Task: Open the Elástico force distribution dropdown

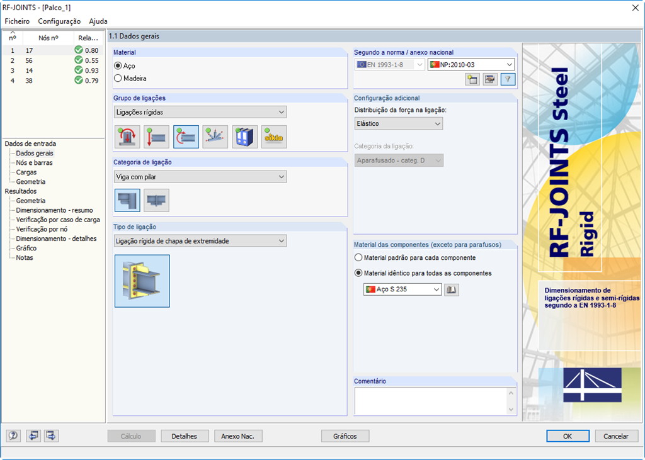Action: click(x=399, y=123)
